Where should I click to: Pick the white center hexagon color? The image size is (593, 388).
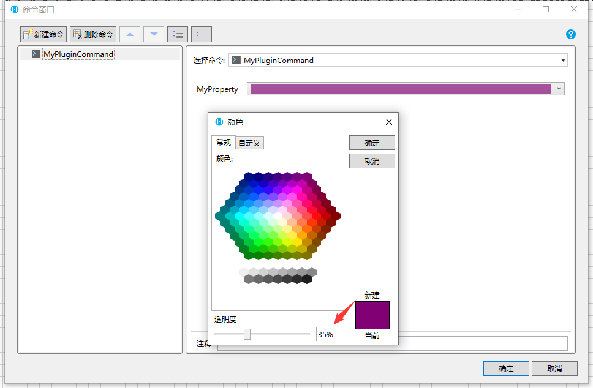point(278,216)
